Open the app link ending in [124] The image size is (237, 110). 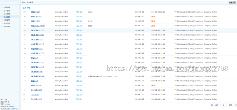pyautogui.click(x=38, y=26)
